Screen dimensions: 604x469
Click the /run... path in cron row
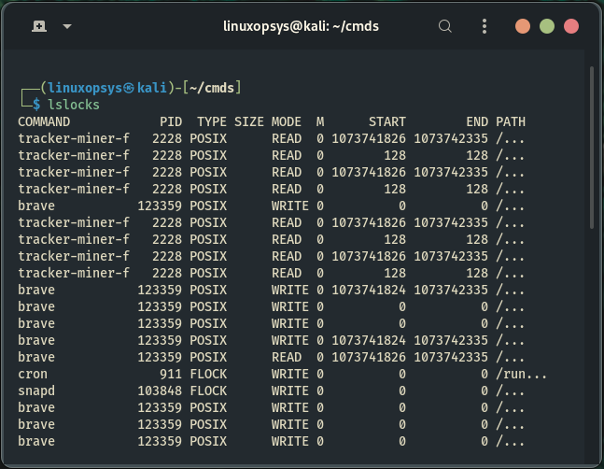pos(521,374)
